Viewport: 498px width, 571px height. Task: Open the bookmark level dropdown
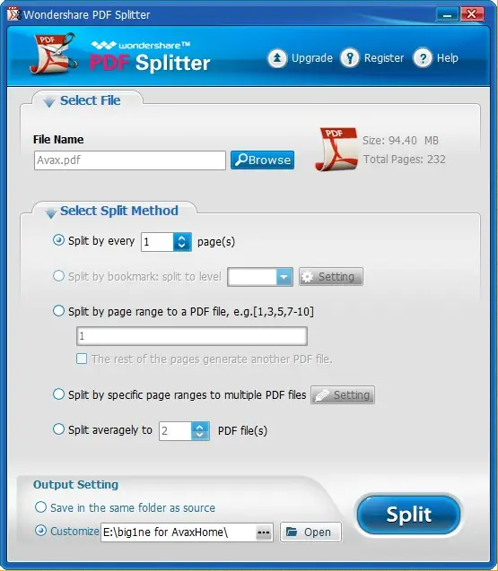(x=284, y=277)
